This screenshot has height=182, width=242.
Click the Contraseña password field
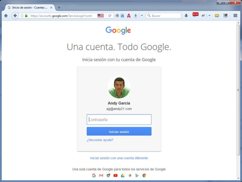(x=119, y=119)
